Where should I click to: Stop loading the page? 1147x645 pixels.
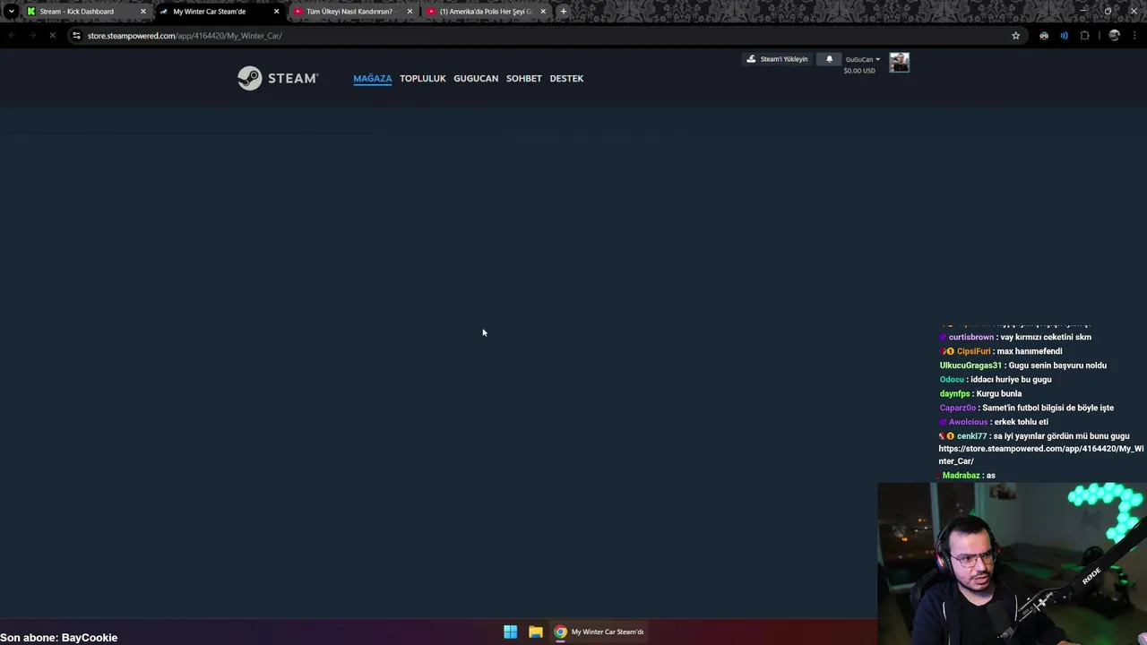[52, 36]
